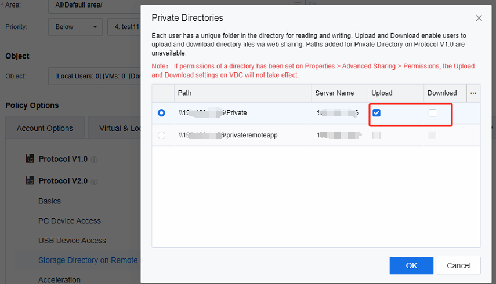Click the column options ellipsis icon
The height and width of the screenshot is (284, 496).
point(473,93)
